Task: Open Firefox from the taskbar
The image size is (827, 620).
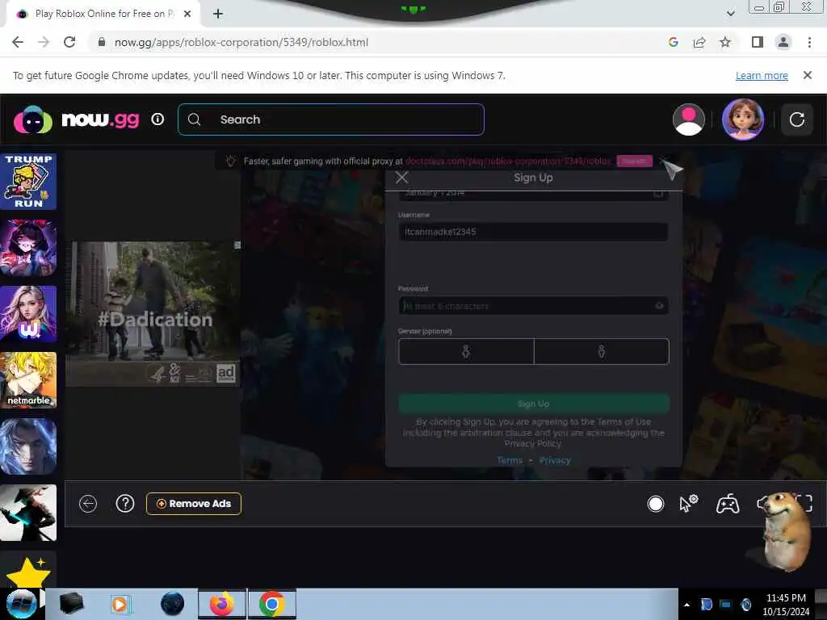Action: [222, 604]
